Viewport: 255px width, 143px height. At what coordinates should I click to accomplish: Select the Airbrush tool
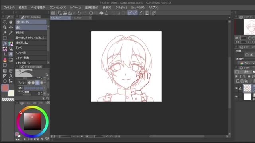(x=11, y=49)
